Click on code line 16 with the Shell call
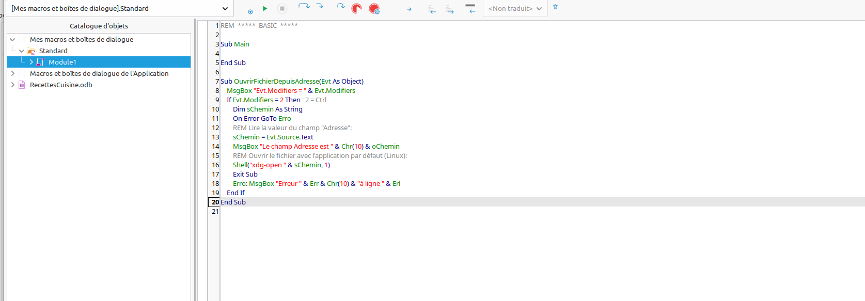 [281, 165]
